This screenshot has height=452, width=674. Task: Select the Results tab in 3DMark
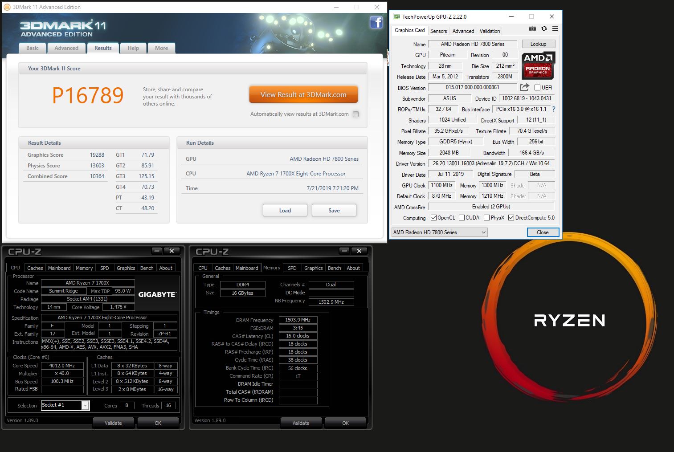click(x=103, y=48)
